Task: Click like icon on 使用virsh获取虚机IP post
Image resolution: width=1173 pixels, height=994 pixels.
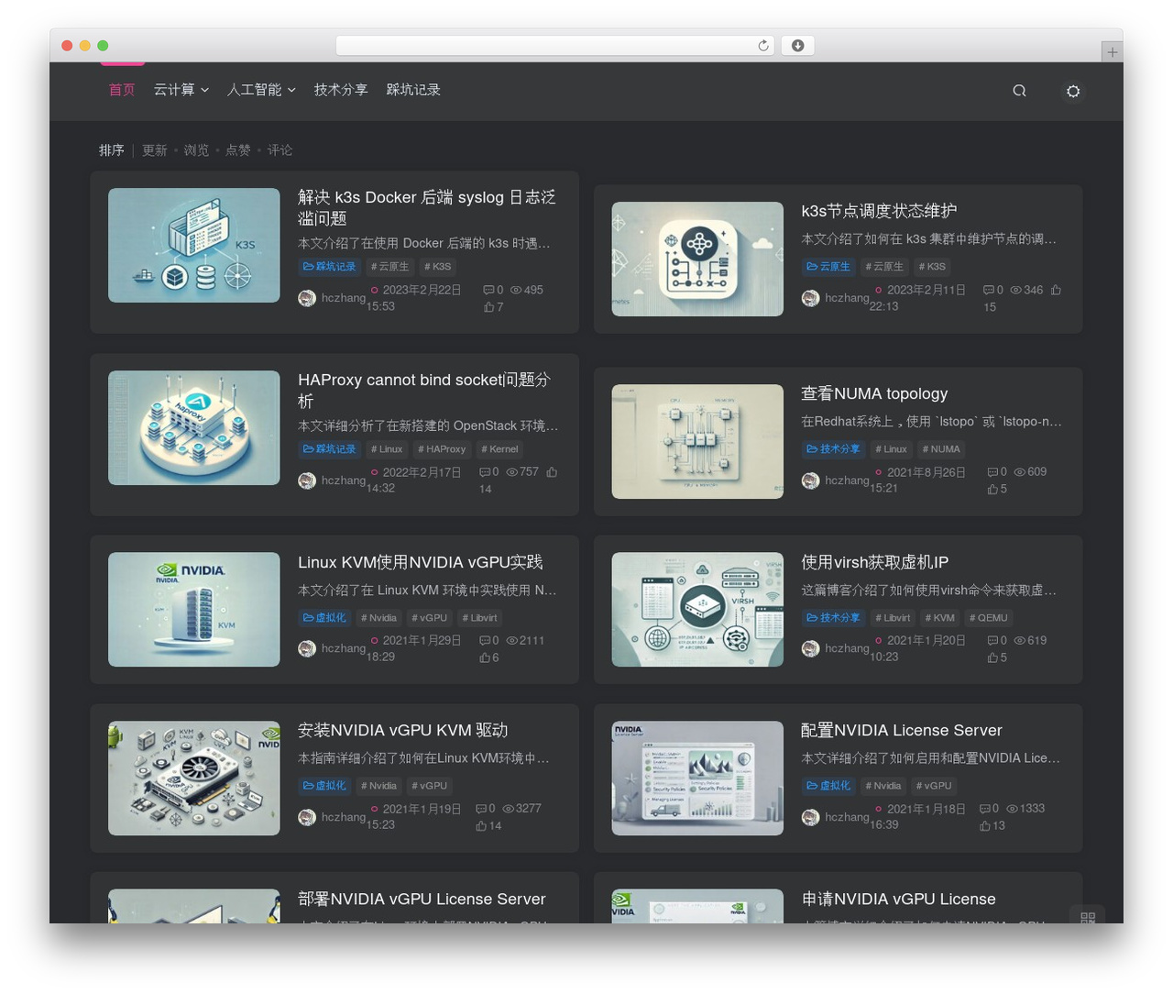Action: pos(992,657)
